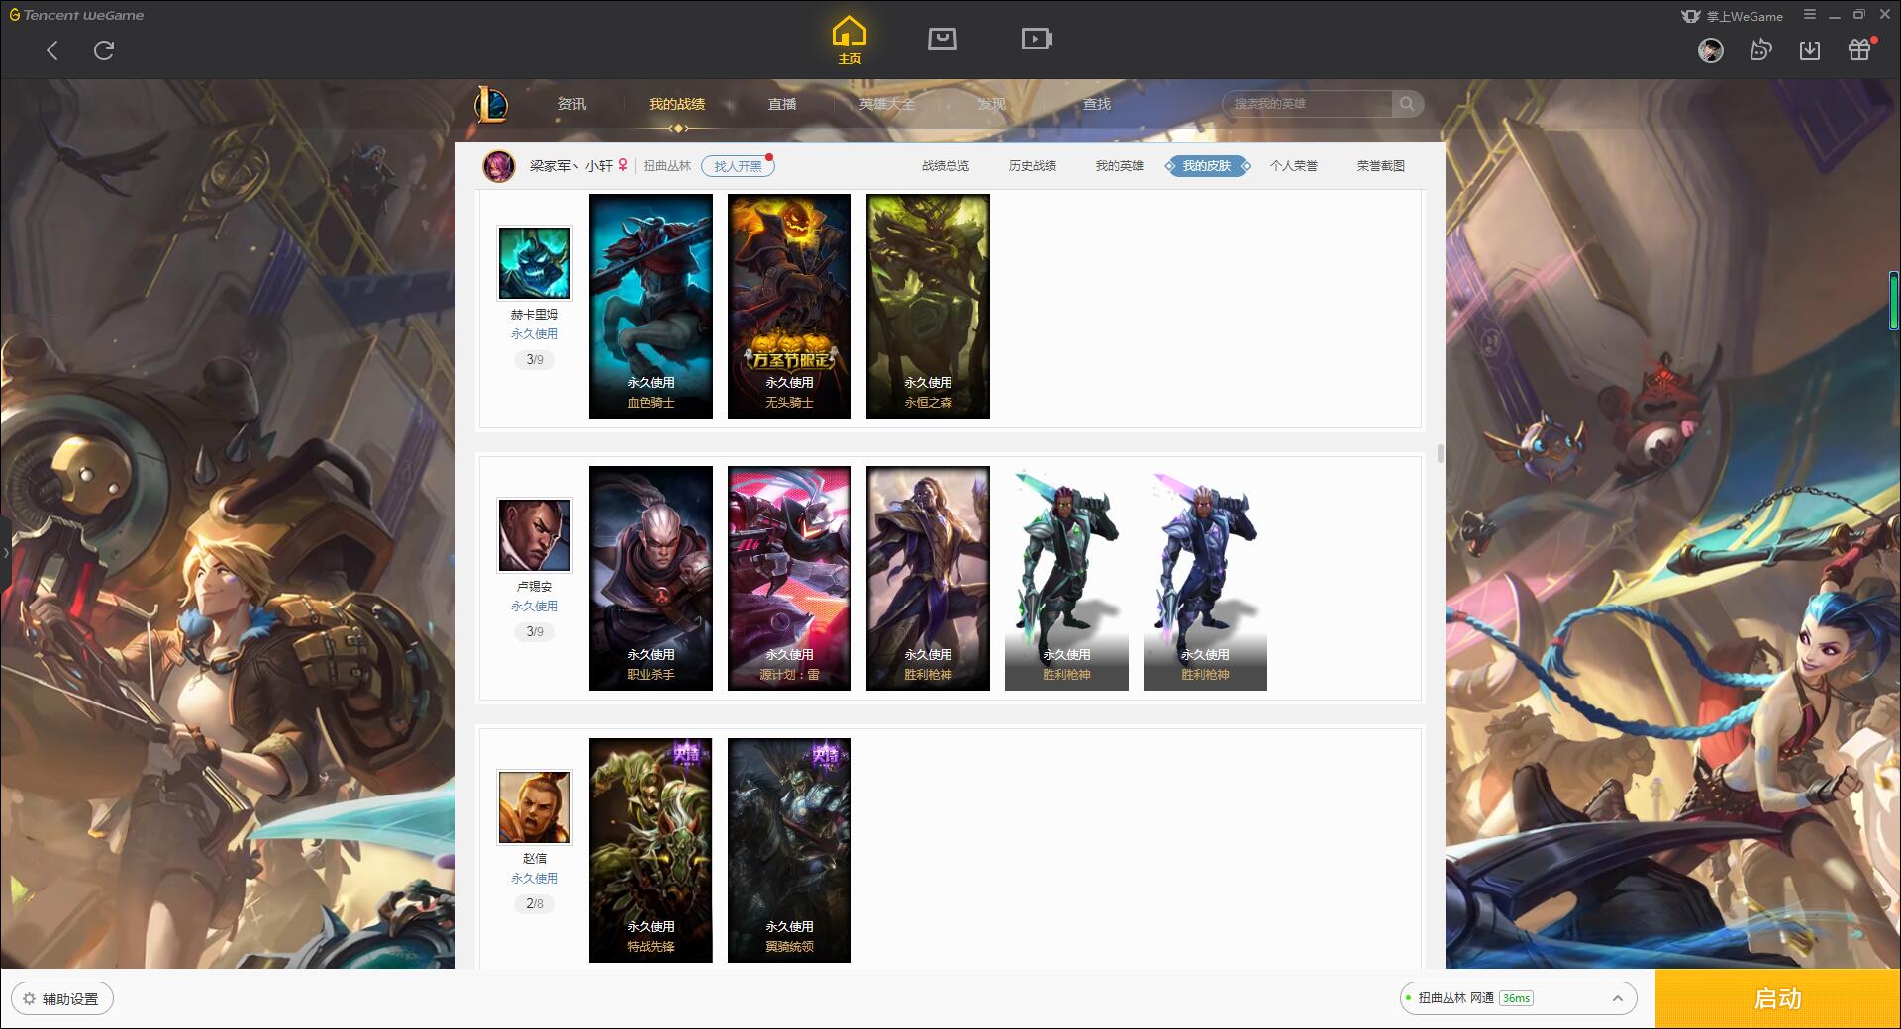1901x1029 pixels.
Task: Open the first 胜利枪神 splash-art skin card
Action: pyautogui.click(x=928, y=578)
